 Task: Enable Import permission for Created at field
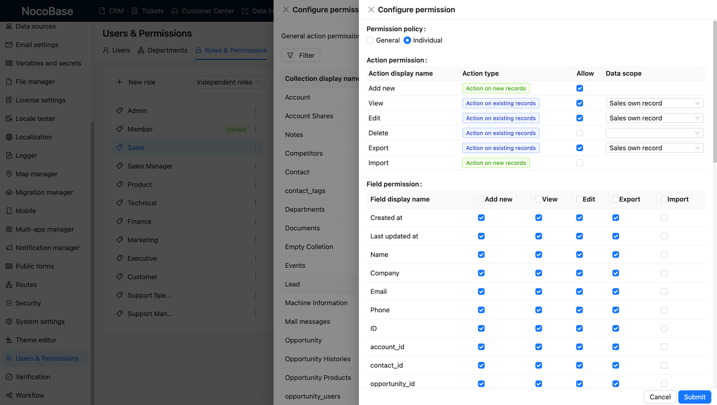coord(664,218)
